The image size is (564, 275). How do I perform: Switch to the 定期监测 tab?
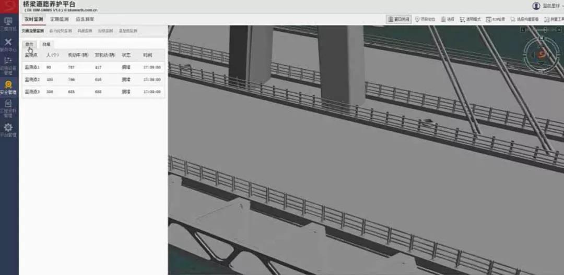point(60,19)
